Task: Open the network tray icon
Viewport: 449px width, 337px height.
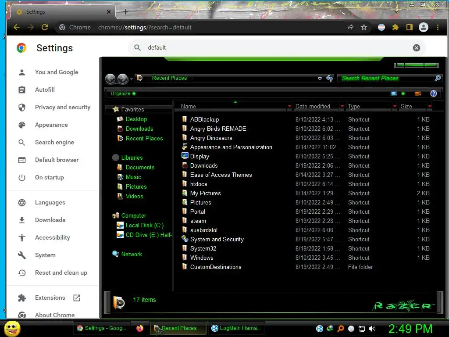Action: pyautogui.click(x=362, y=329)
